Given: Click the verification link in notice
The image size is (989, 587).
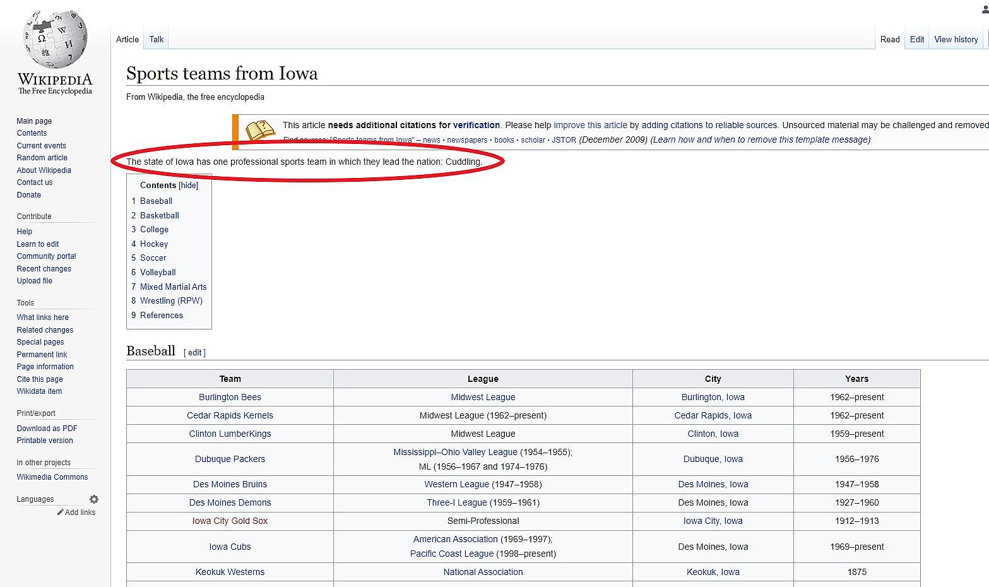Looking at the screenshot, I should coord(476,125).
